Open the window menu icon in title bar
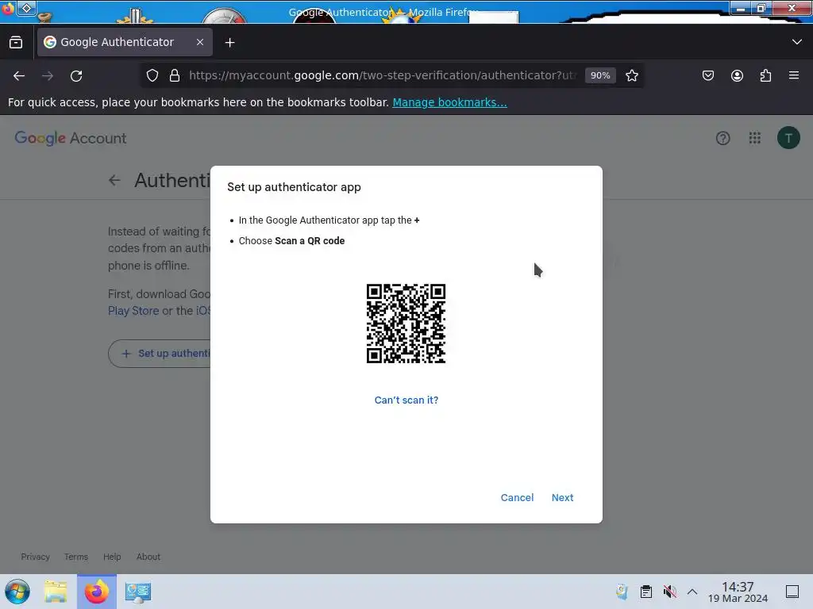813x609 pixels. [26, 8]
